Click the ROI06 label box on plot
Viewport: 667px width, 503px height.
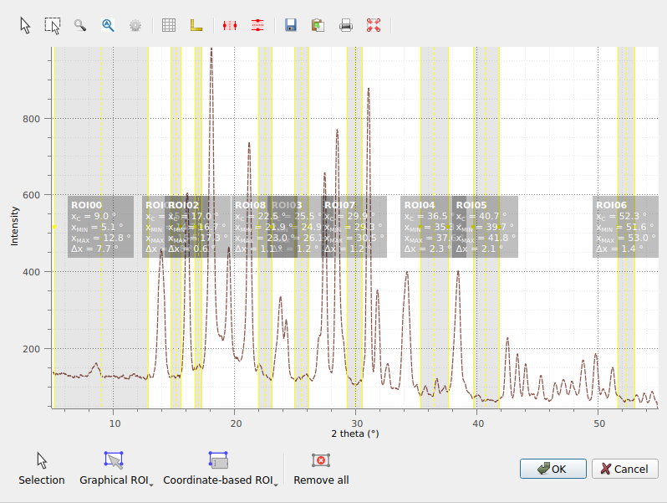(624, 226)
